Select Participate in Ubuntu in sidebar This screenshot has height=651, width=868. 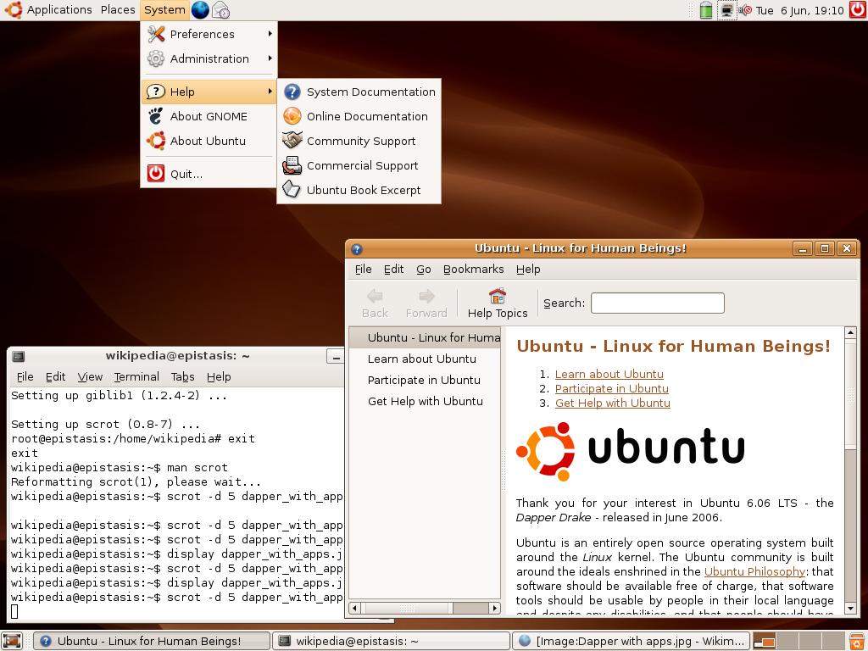pyautogui.click(x=424, y=380)
